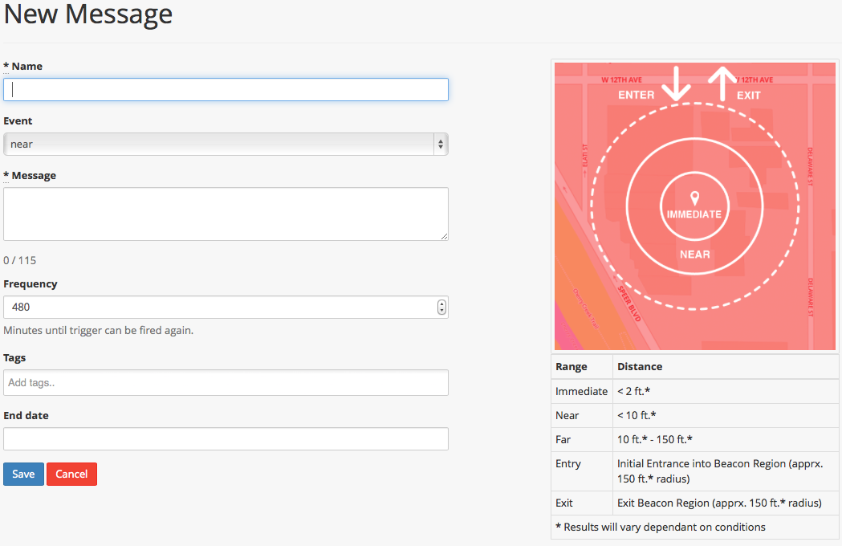The height and width of the screenshot is (546, 842).
Task: Click the Far range row label
Action: point(563,439)
